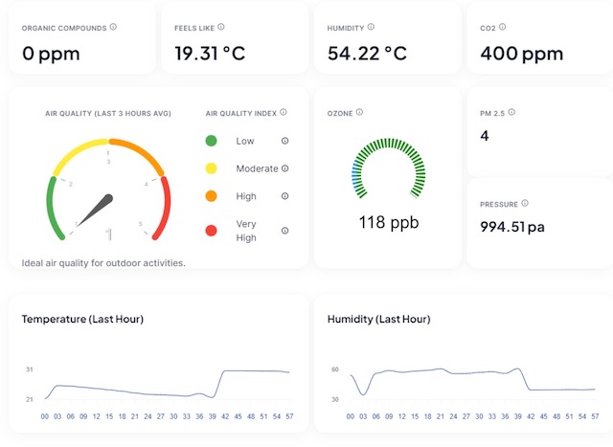The width and height of the screenshot is (613, 447).
Task: Click the info icon for Very High
Action: (284, 231)
